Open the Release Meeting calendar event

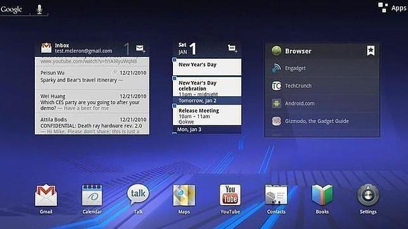pos(207,115)
